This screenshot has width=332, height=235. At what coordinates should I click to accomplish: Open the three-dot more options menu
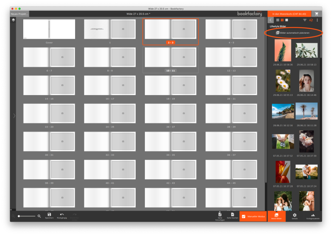tap(317, 20)
